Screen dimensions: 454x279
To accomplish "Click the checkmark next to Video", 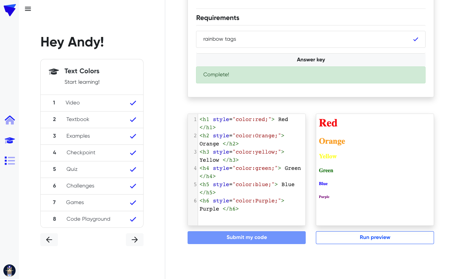I will [x=133, y=103].
